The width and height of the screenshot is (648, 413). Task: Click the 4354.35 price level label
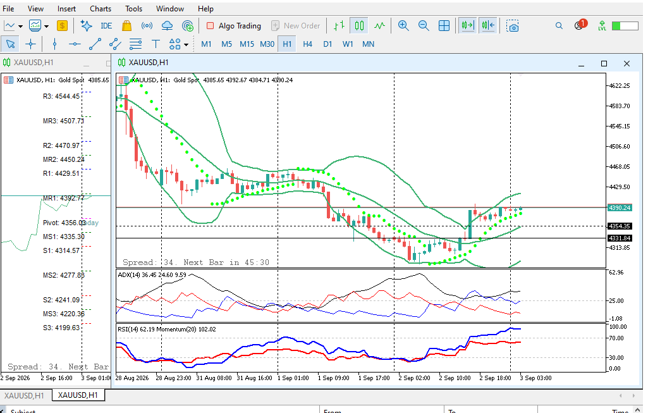[x=620, y=226]
